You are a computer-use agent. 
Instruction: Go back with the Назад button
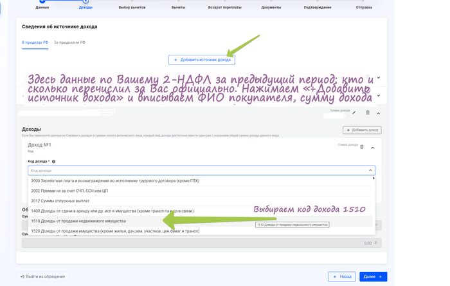tap(341, 276)
